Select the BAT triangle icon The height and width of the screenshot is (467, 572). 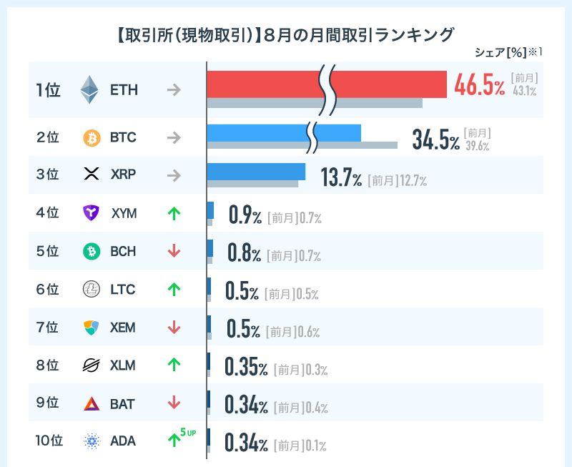(x=92, y=403)
